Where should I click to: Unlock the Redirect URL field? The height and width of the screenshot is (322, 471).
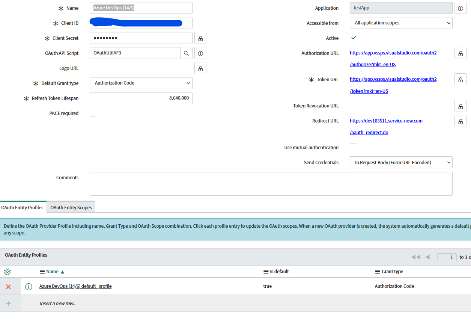tap(460, 121)
